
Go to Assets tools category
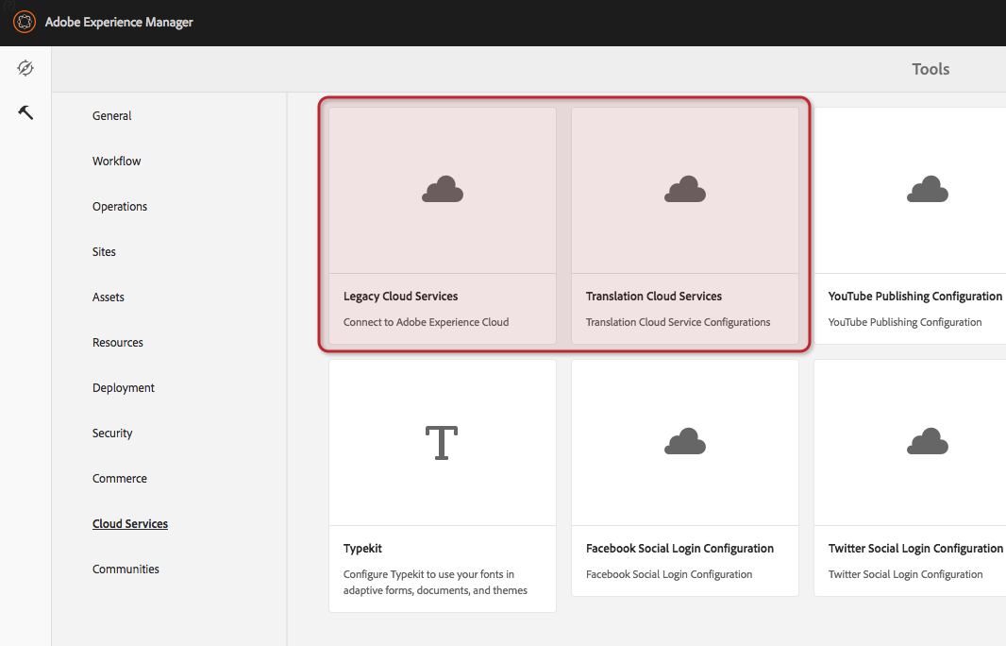coord(109,297)
